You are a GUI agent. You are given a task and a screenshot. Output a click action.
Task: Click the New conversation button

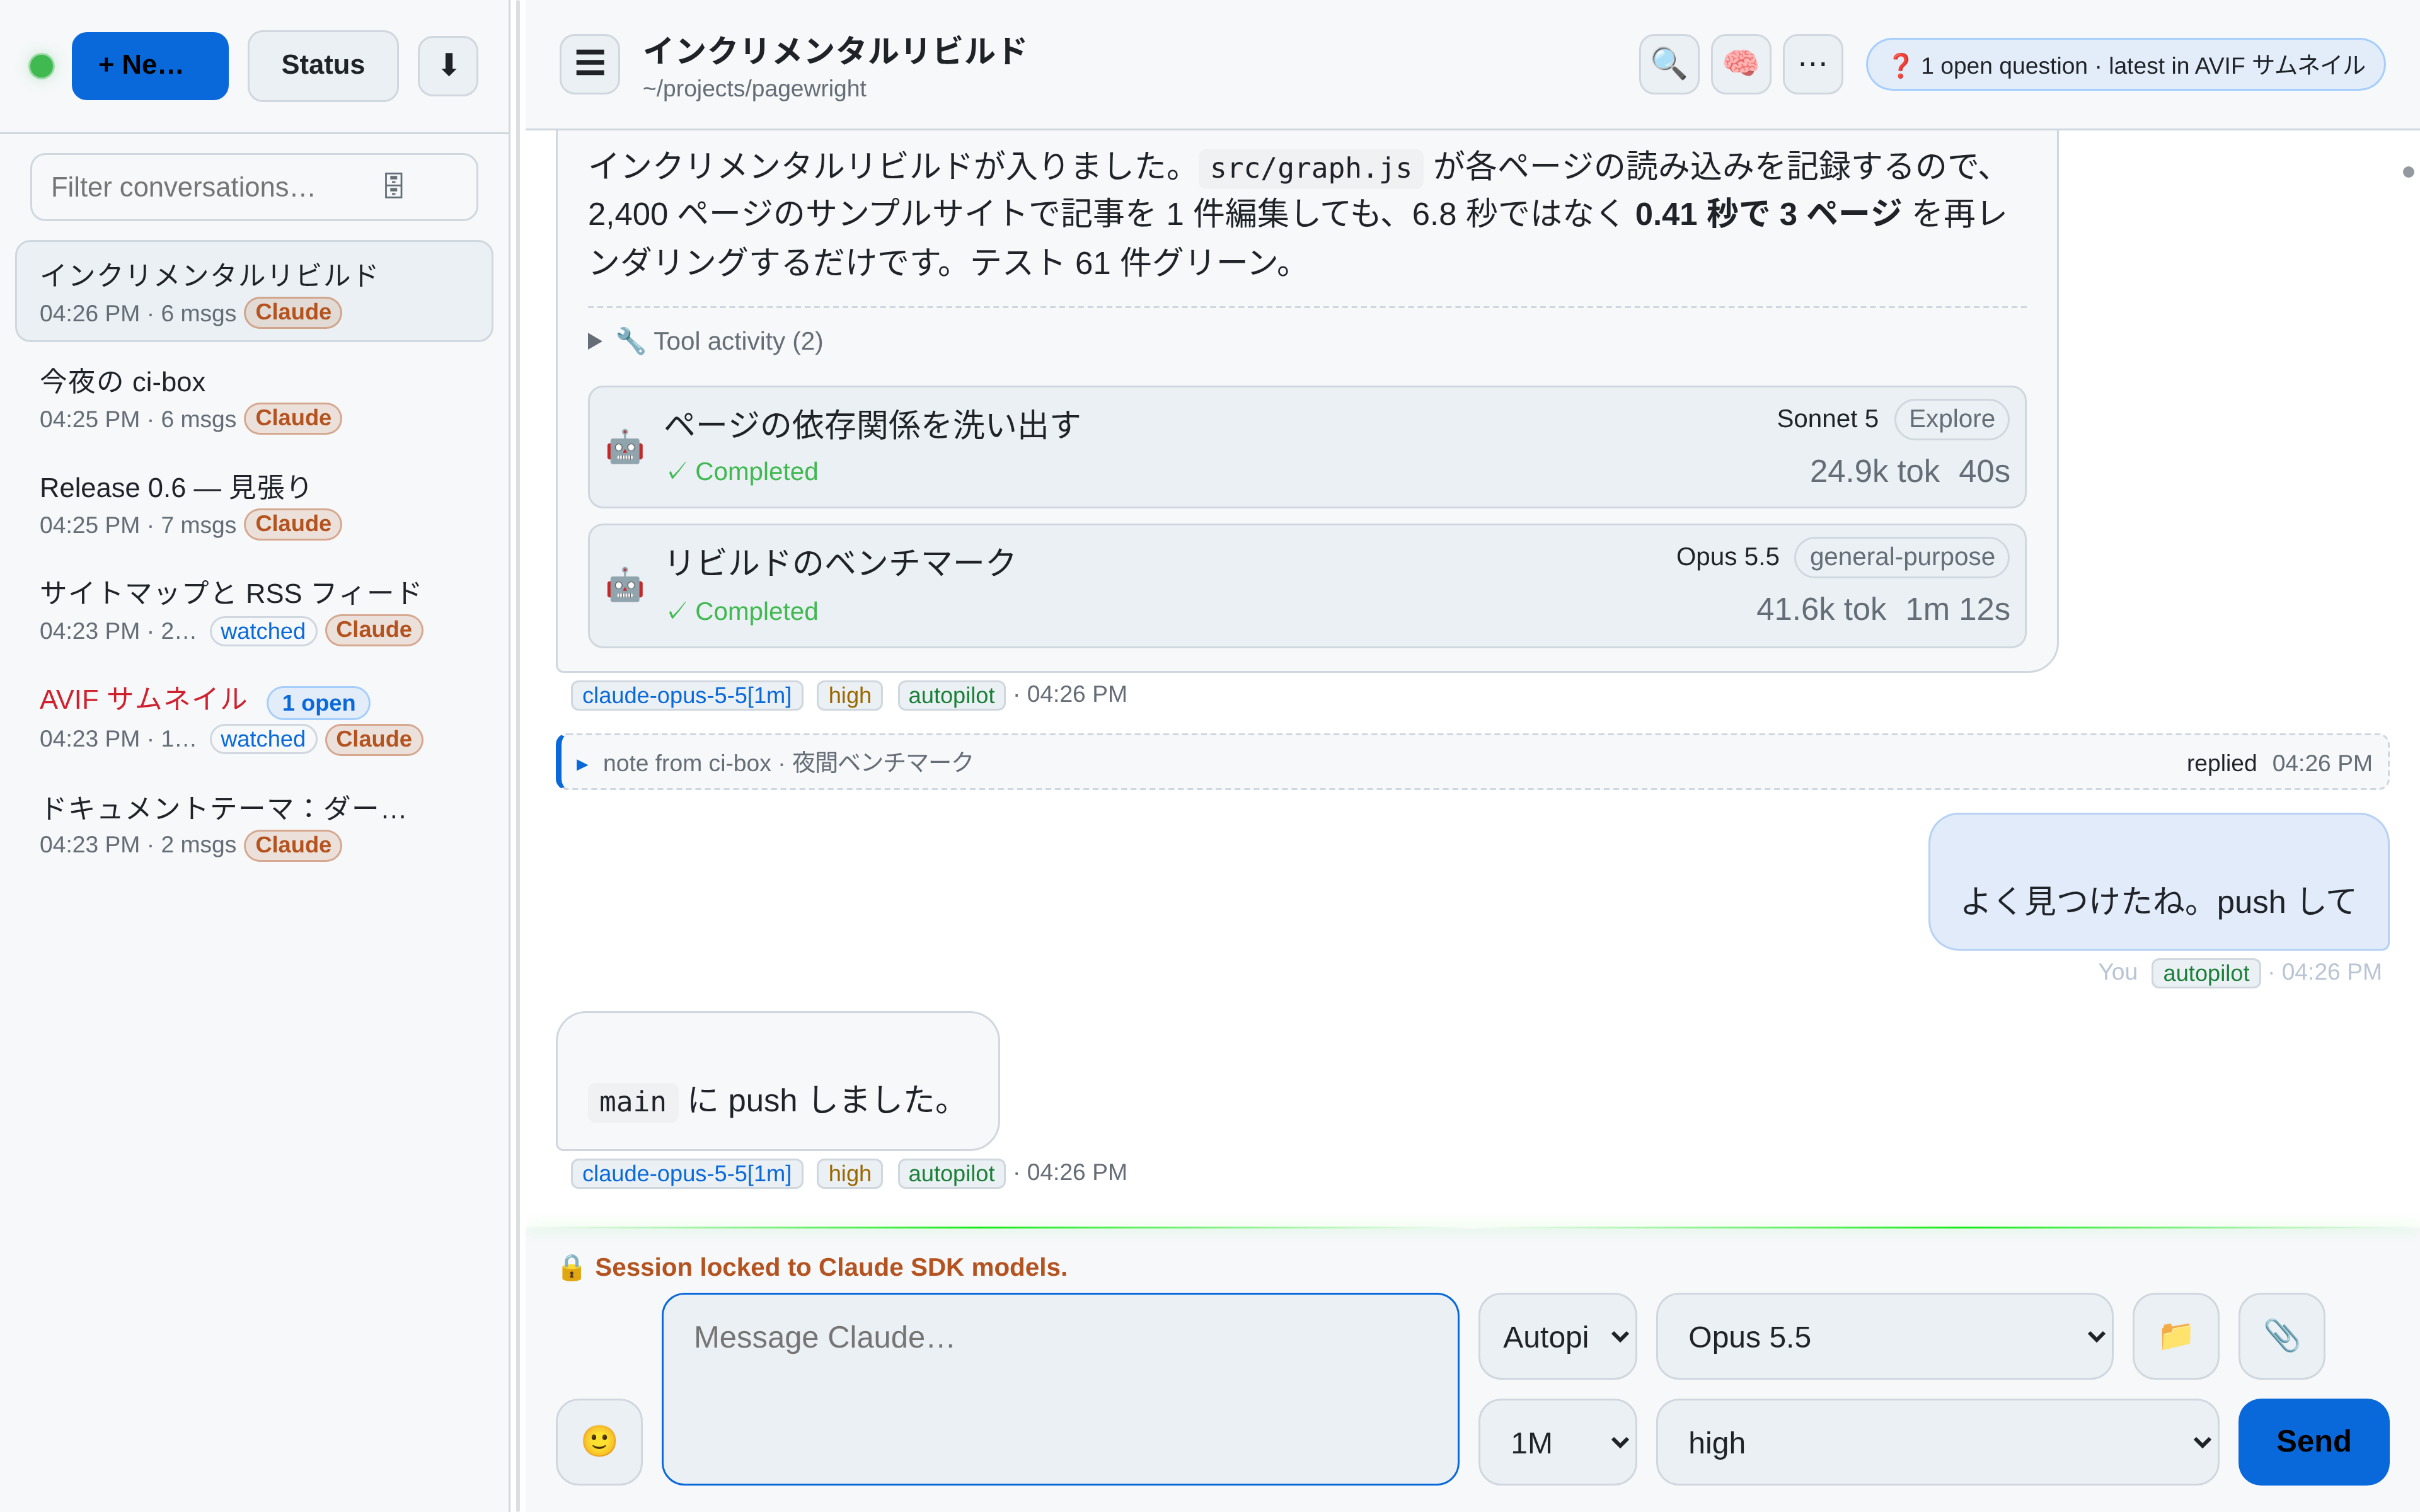(150, 66)
